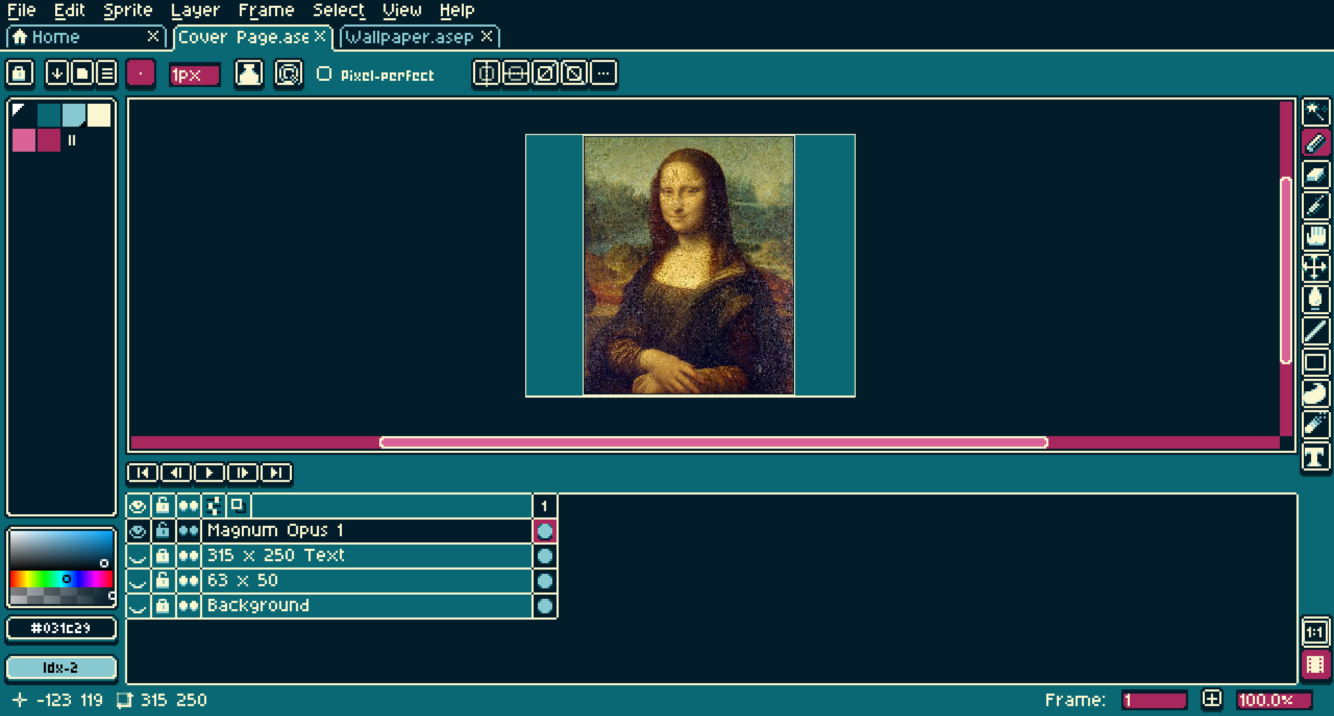Unlock the 315 x 250 Text layer

point(163,556)
